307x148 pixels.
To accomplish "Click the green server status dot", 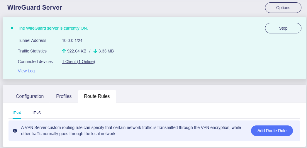I will [x=12, y=28].
